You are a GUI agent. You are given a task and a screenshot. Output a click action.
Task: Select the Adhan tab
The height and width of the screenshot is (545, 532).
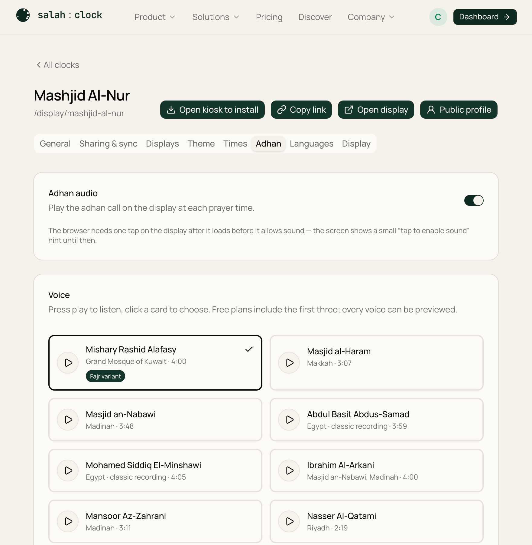click(268, 144)
